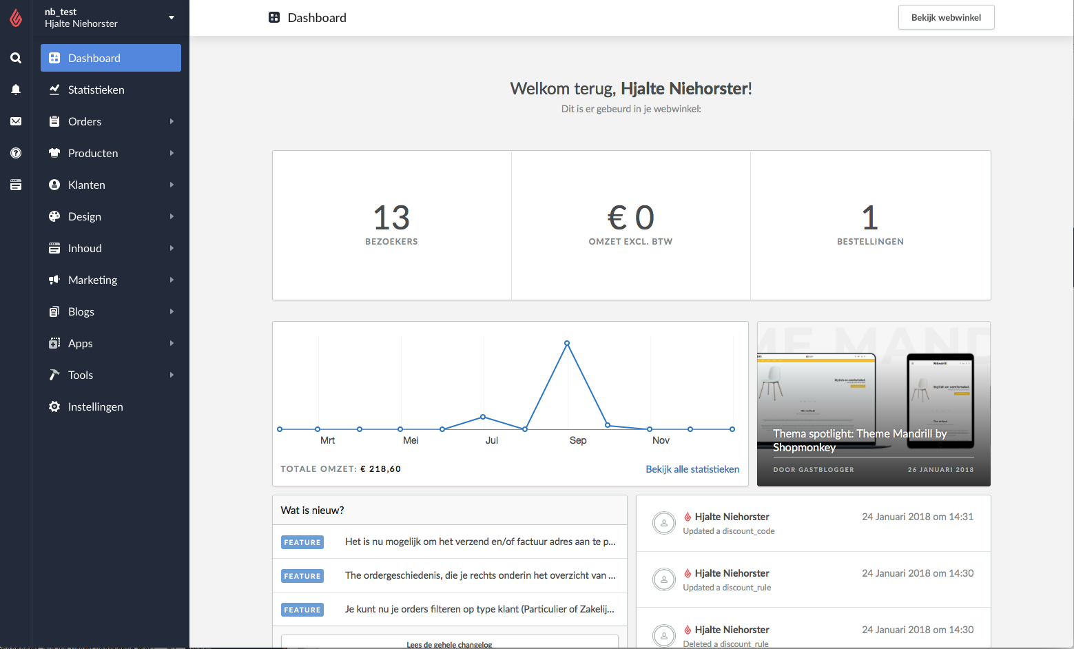
Task: Open Instellingen menu item
Action: tap(111, 406)
